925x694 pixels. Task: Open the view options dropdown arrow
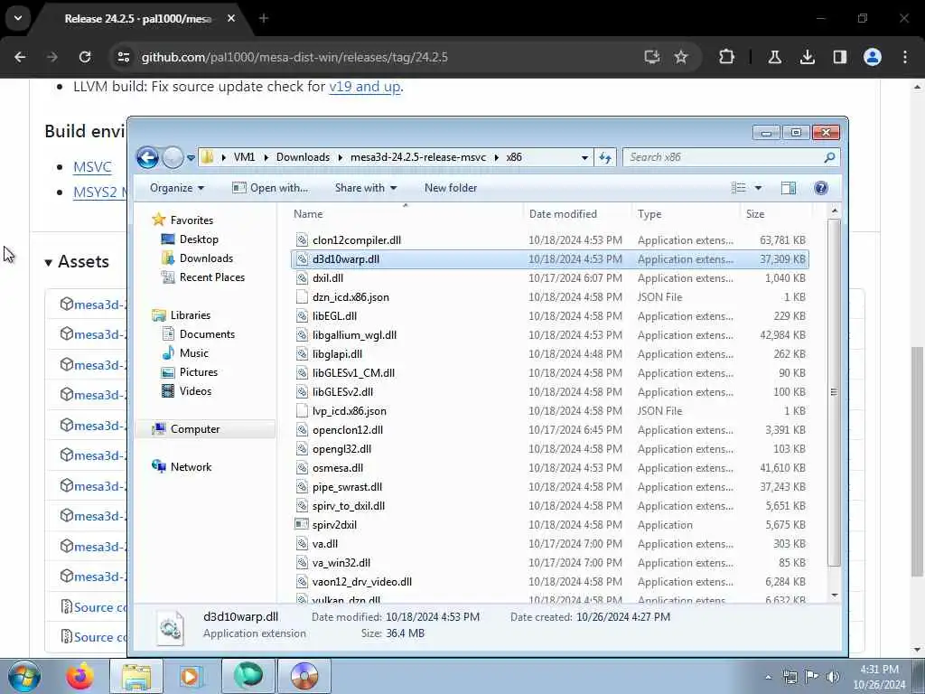[758, 188]
